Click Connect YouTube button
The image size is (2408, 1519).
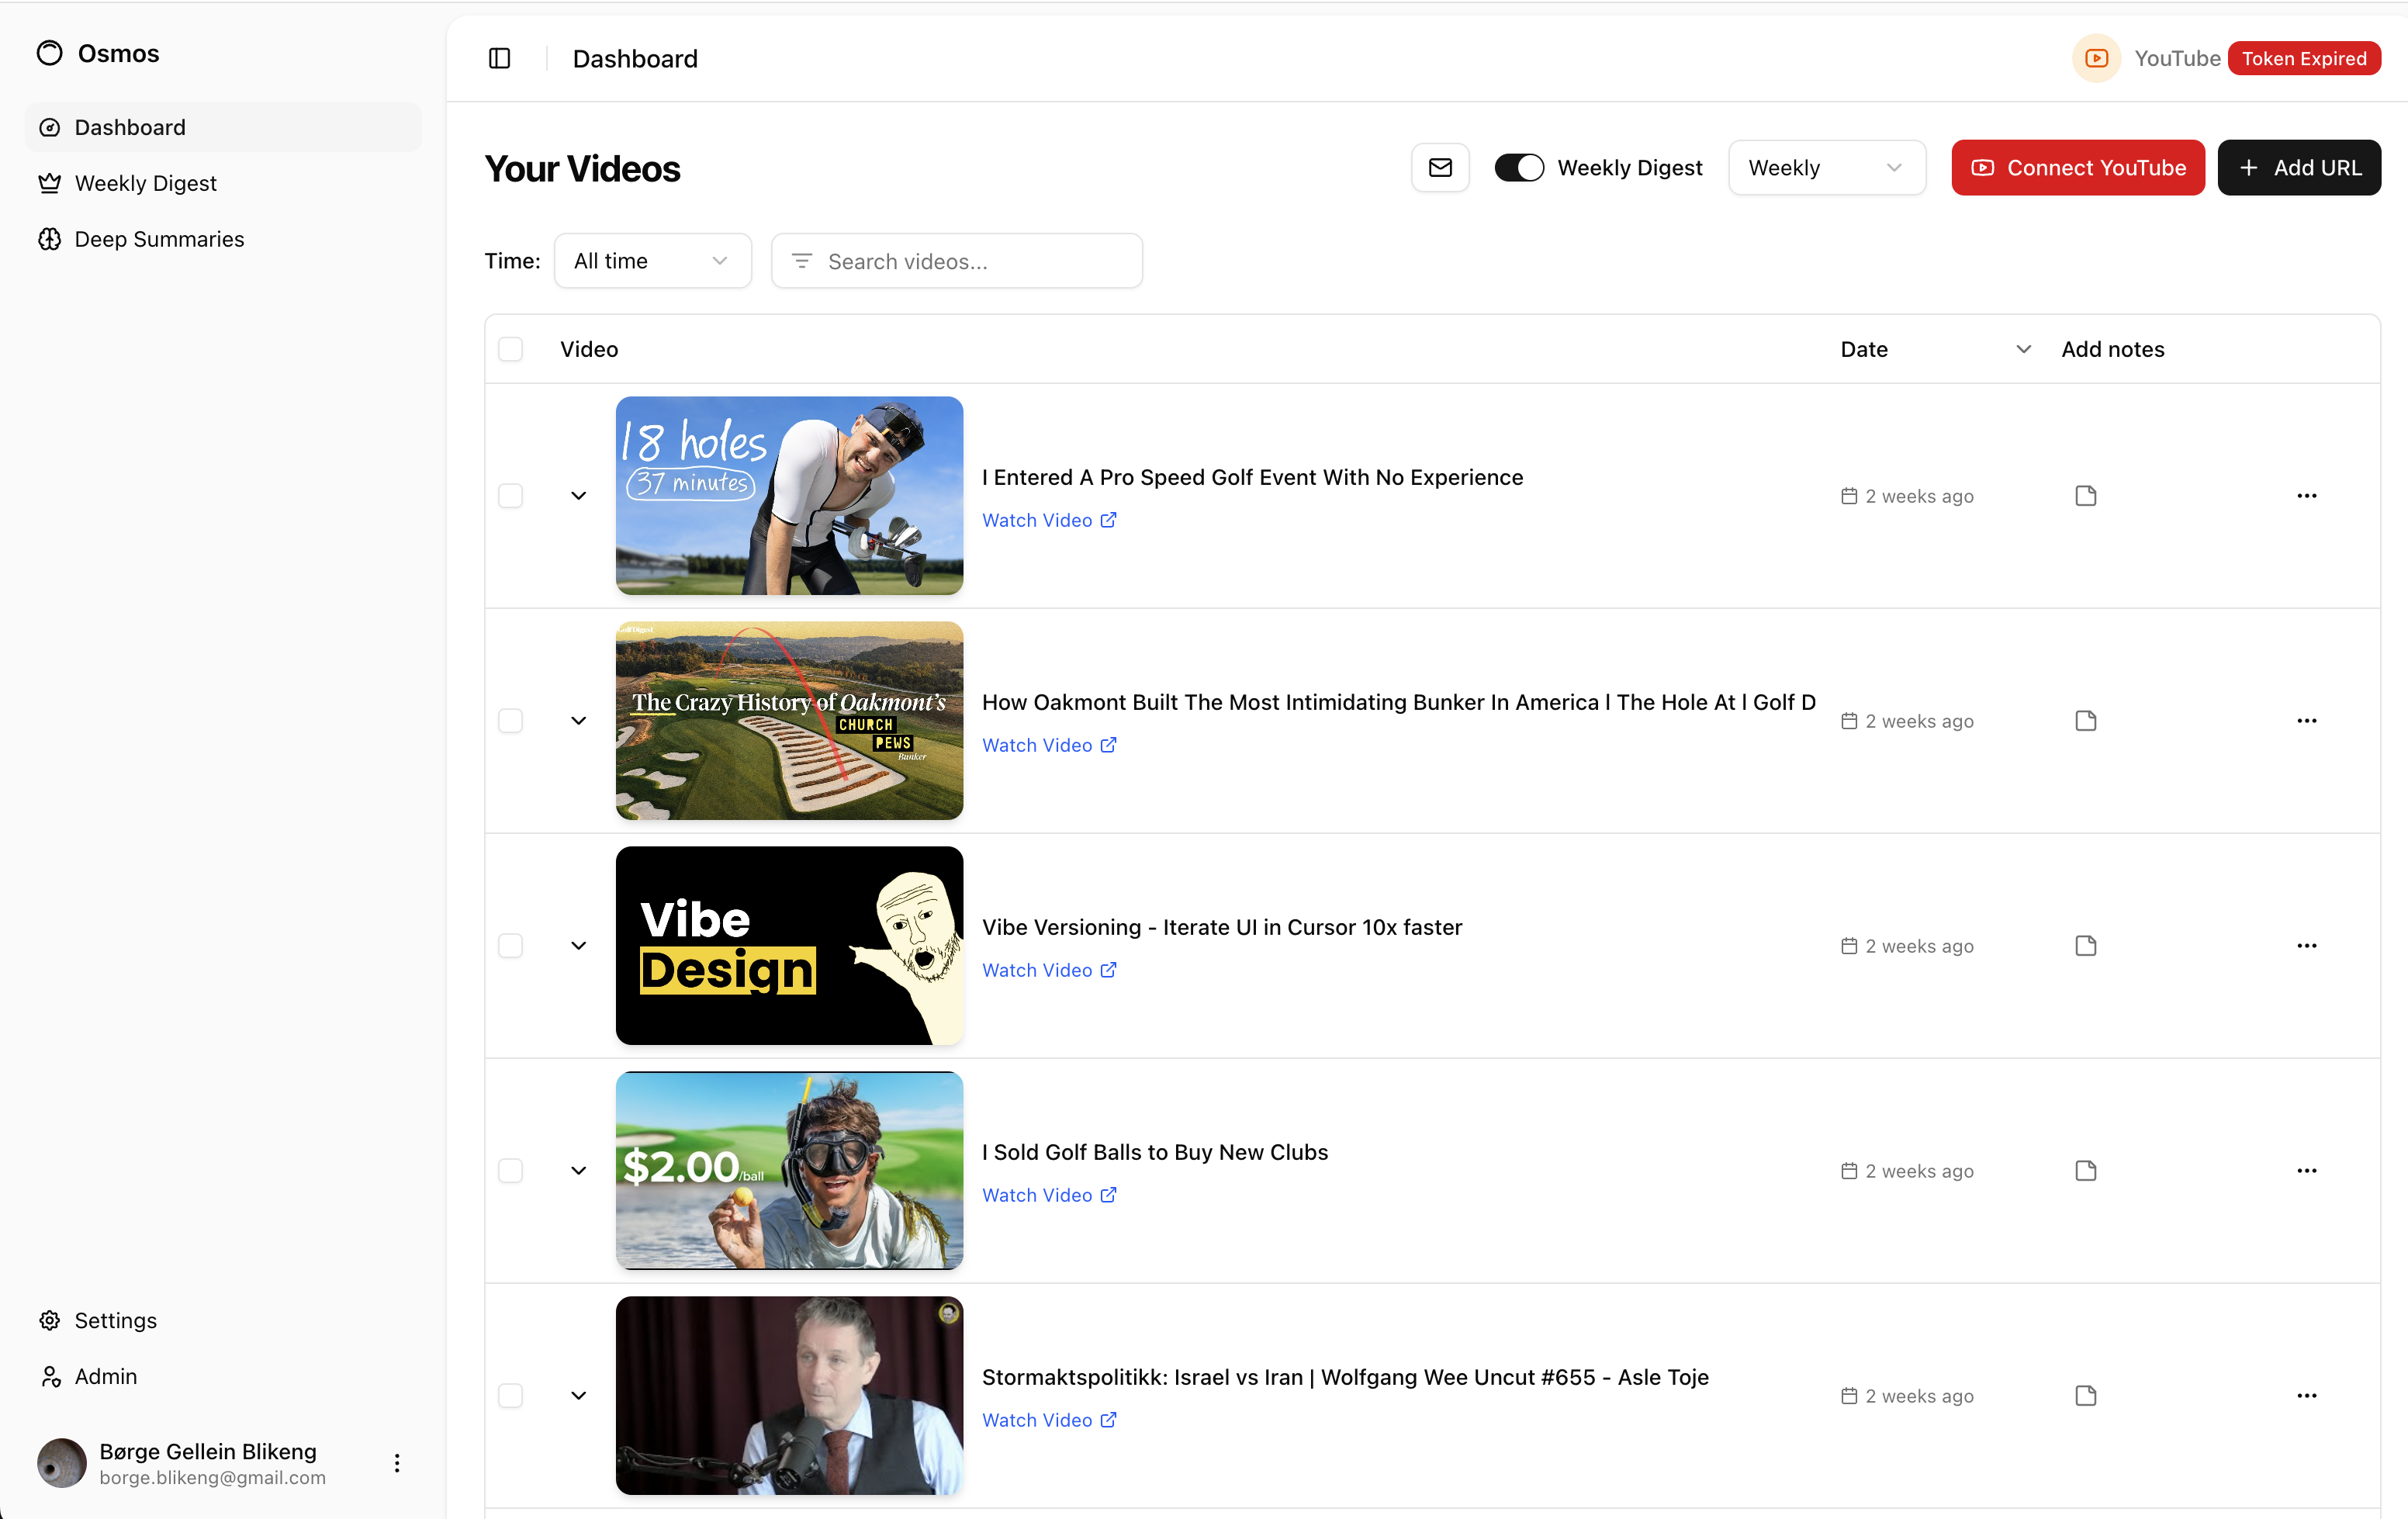point(2078,168)
